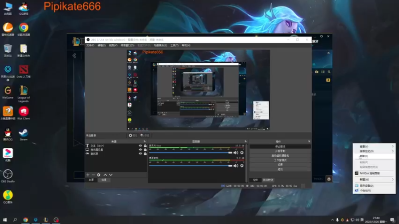Open WeGame desktop icon
This screenshot has width=399, height=224.
(7, 93)
